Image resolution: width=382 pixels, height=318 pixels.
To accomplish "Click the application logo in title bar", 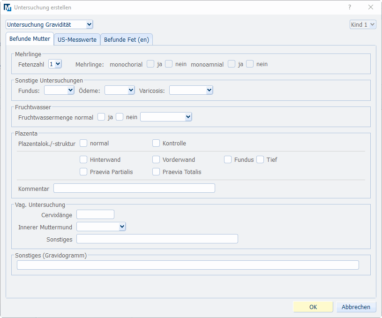I will click(x=7, y=8).
